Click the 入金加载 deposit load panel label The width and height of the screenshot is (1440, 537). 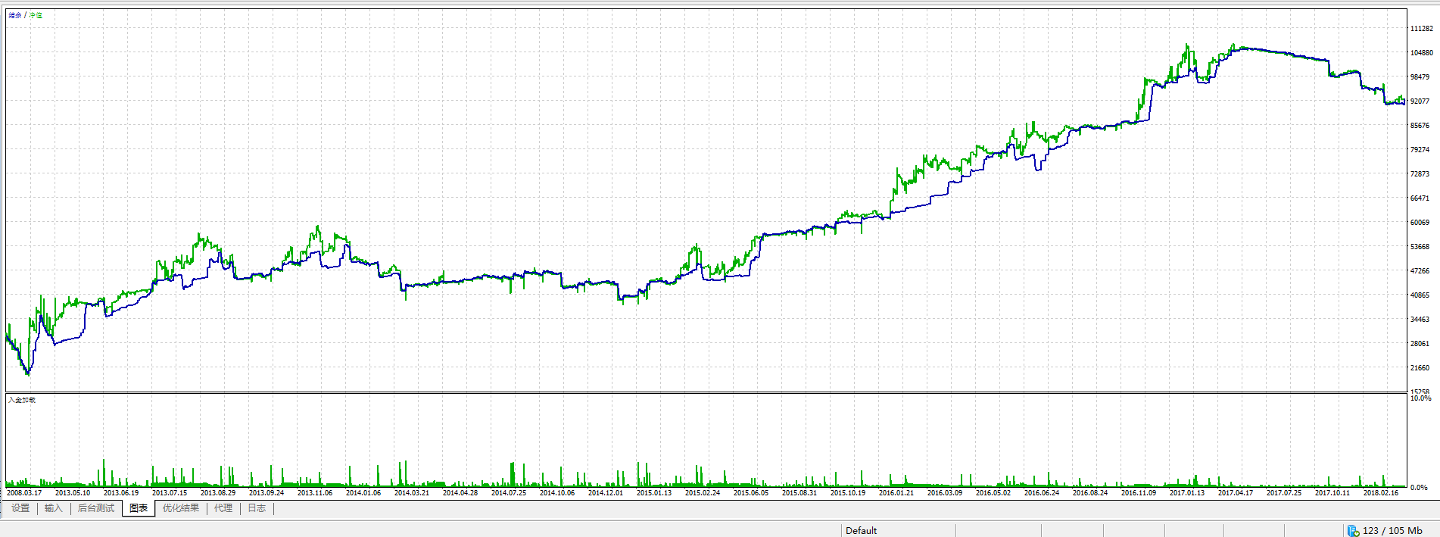pos(22,400)
